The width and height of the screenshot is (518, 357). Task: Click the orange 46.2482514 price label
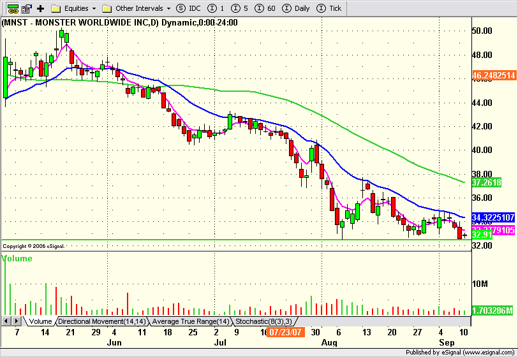(494, 75)
